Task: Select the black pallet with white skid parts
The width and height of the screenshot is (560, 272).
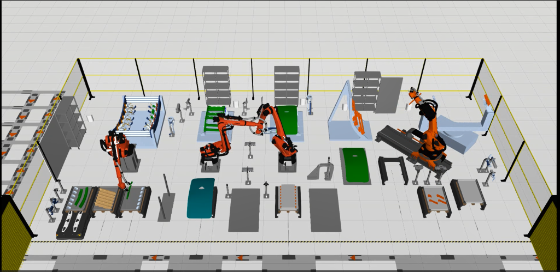Action: pos(73,225)
